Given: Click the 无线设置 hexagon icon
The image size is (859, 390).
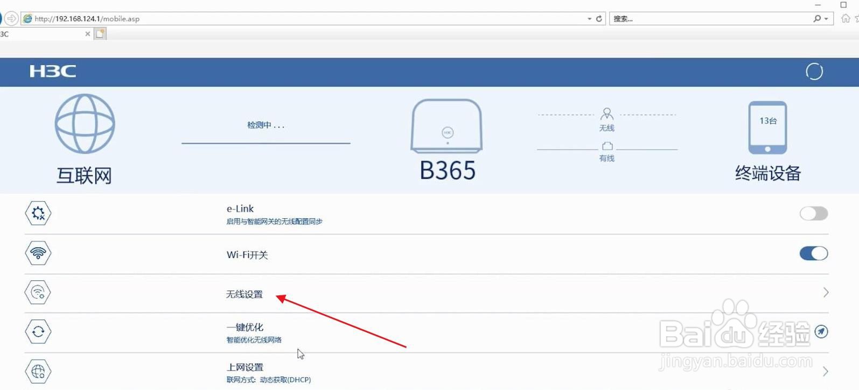Looking at the screenshot, I should (38, 292).
